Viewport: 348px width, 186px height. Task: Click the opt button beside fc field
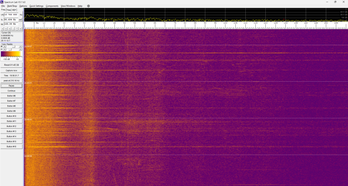pos(20,20)
